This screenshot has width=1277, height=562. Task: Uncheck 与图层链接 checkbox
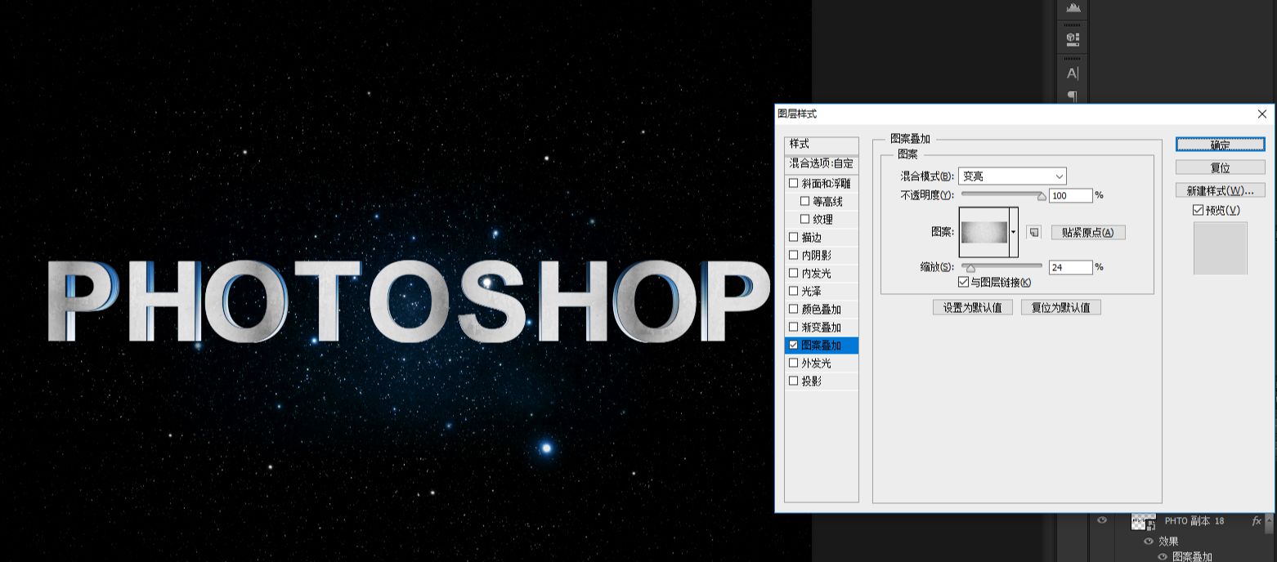click(x=963, y=282)
